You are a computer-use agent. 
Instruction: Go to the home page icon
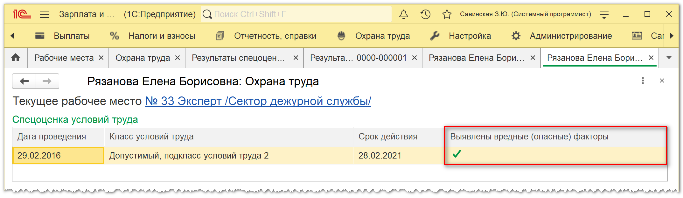(16, 58)
